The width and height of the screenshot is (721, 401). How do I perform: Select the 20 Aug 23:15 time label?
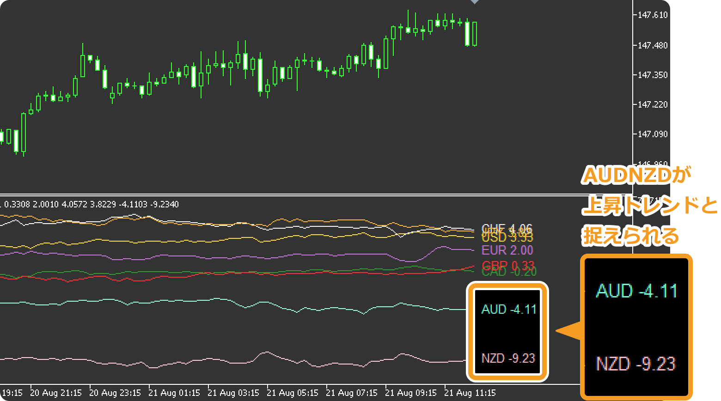click(115, 393)
